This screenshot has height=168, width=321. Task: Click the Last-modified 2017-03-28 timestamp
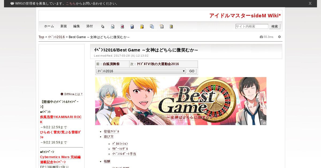pyautogui.click(x=121, y=56)
